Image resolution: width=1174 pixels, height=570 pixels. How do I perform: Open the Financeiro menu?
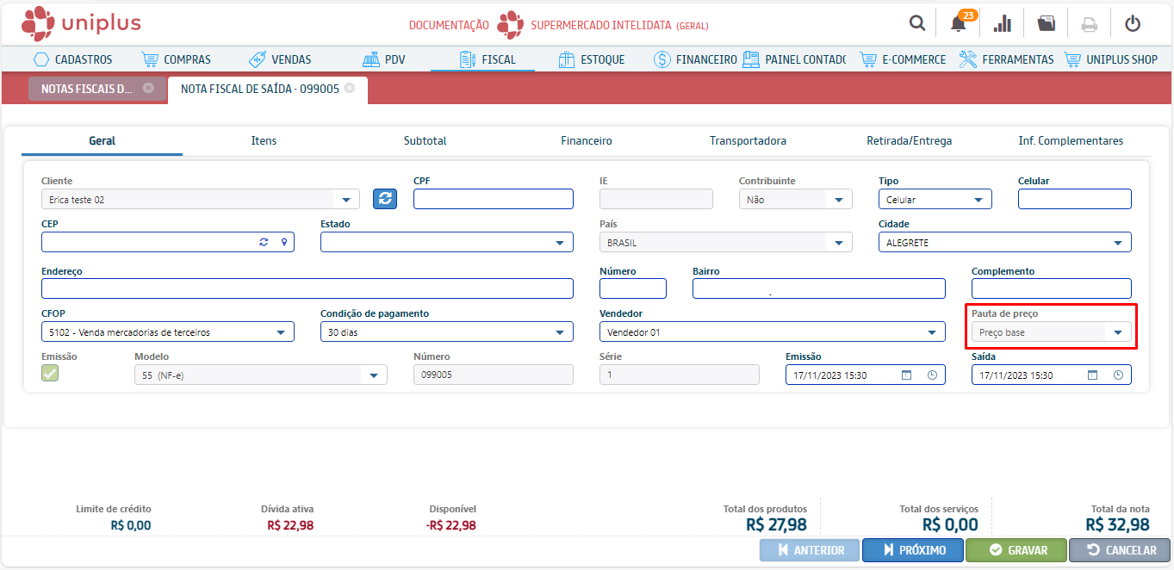(695, 59)
